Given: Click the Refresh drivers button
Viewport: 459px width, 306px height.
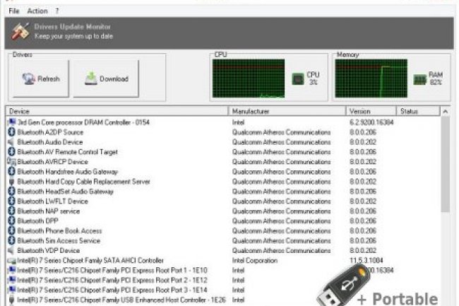Looking at the screenshot, I should coord(40,78).
